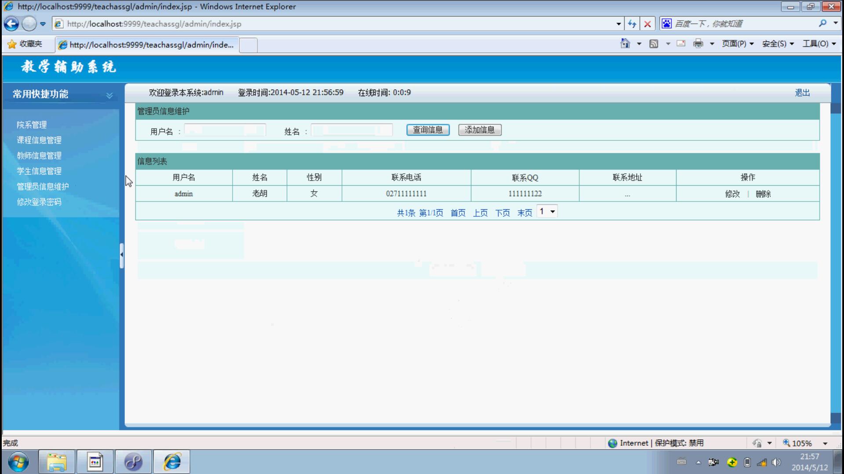Open 学生信息管理 in sidebar

(39, 171)
